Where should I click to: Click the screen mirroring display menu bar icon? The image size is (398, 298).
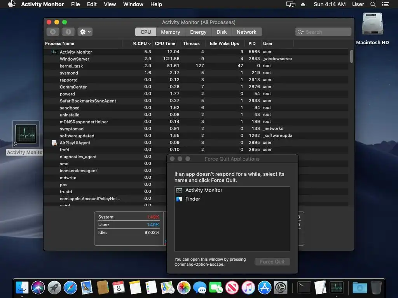click(291, 4)
